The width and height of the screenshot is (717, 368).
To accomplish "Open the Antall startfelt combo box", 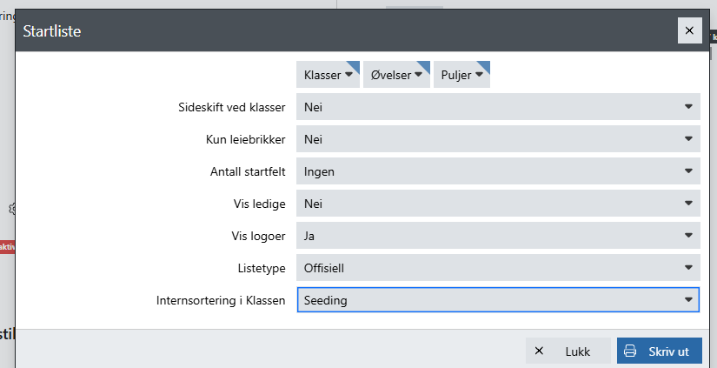I will pyautogui.click(x=498, y=171).
